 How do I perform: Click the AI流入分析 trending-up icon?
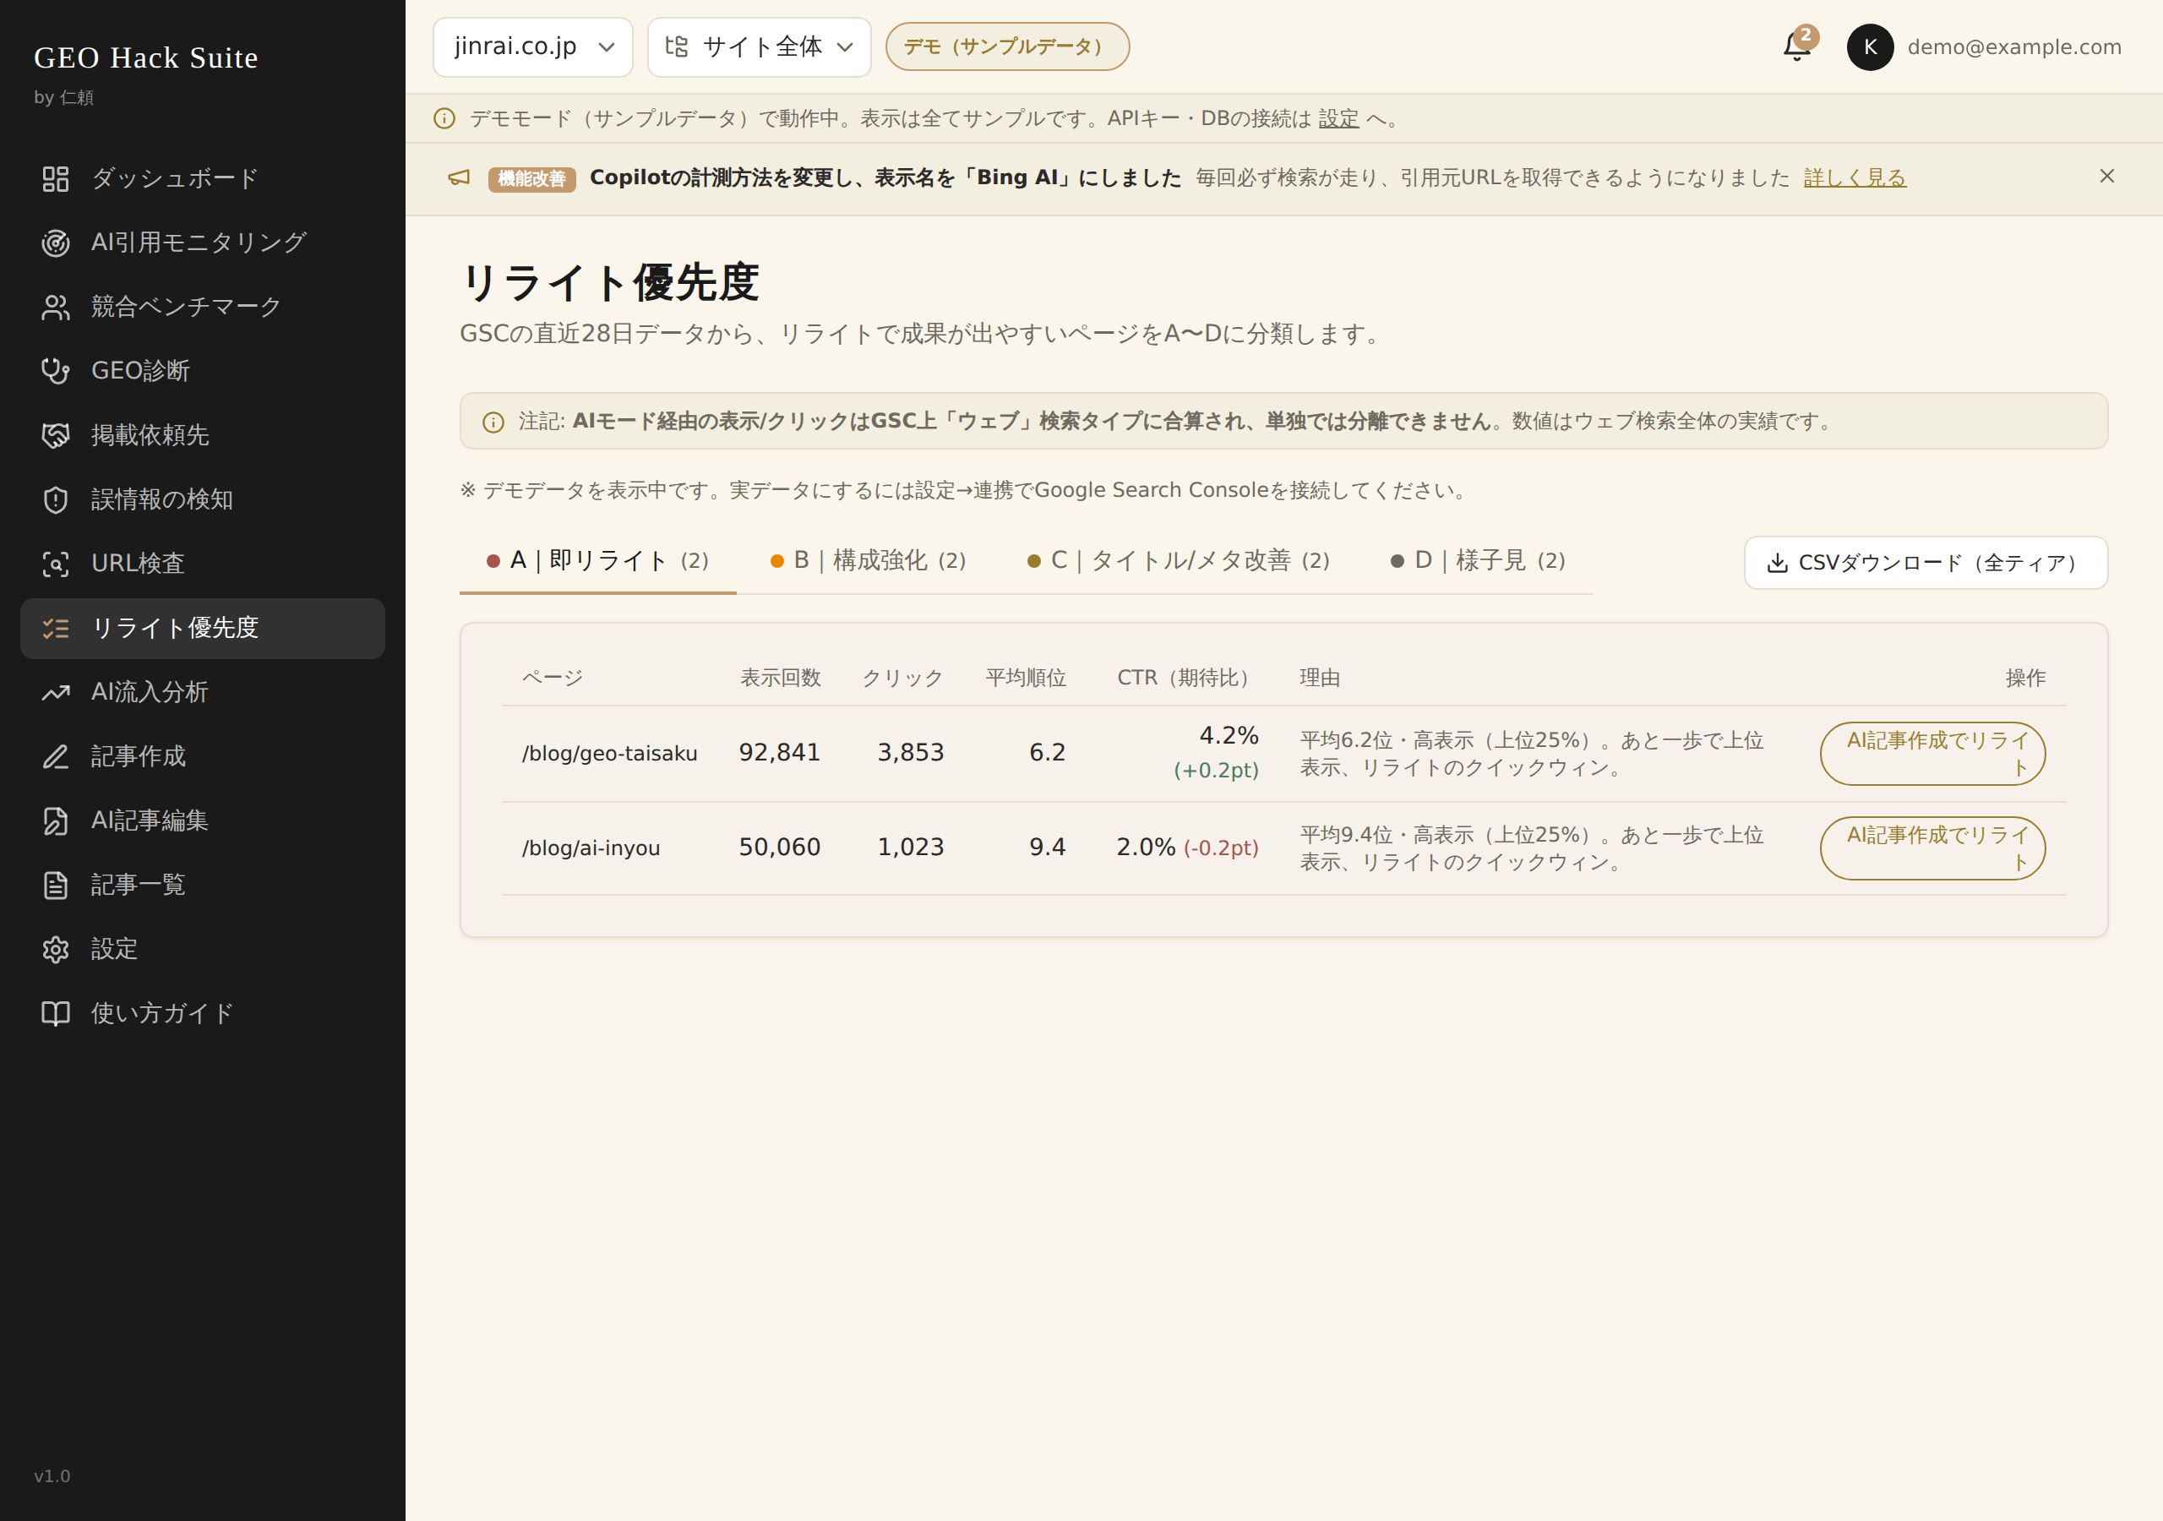[x=56, y=693]
